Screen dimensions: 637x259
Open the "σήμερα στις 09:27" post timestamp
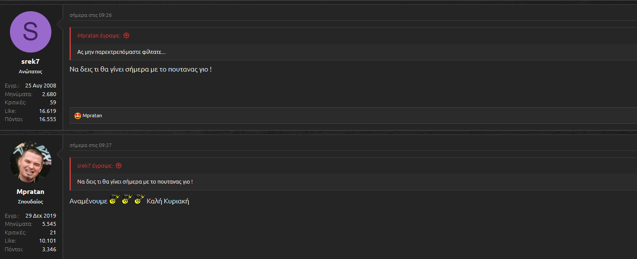click(x=90, y=146)
